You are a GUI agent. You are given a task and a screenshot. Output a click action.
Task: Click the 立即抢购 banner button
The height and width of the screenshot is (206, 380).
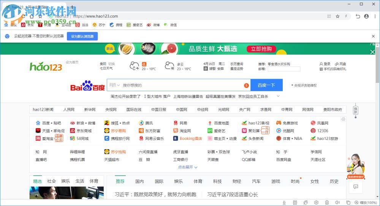point(261,49)
